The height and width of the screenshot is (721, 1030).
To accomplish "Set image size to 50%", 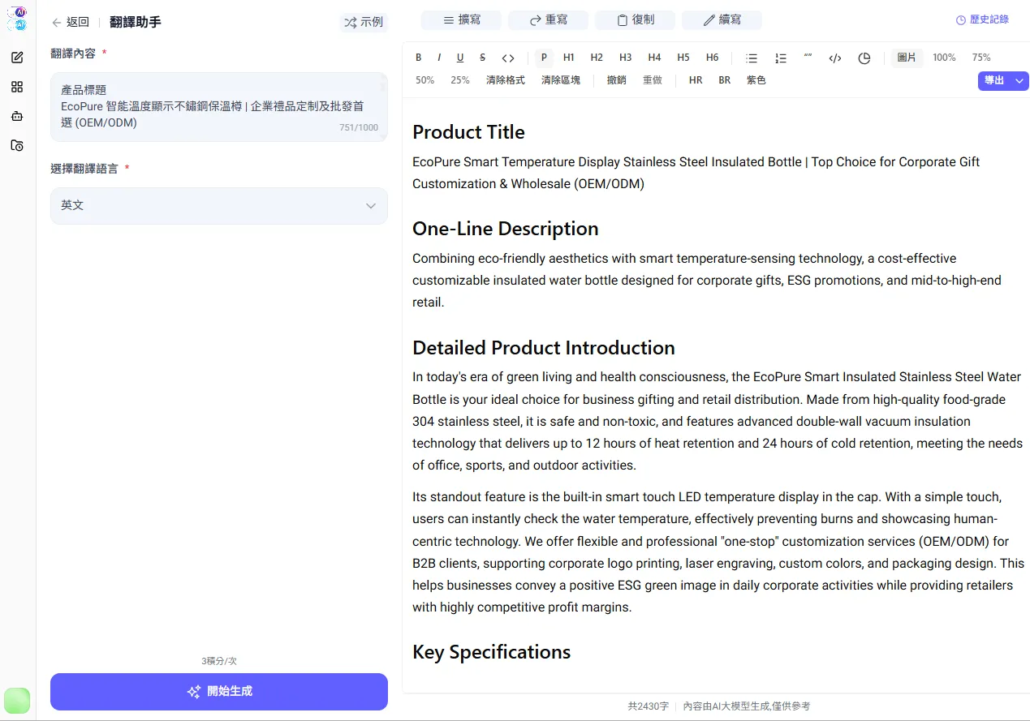I will pos(424,80).
